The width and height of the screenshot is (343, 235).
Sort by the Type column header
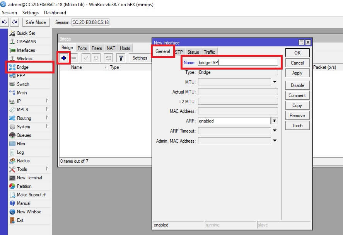[x=130, y=67]
